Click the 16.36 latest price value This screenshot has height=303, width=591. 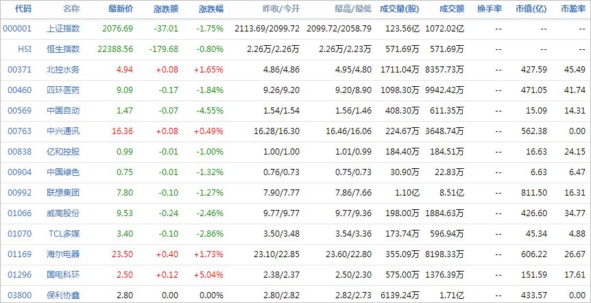123,131
